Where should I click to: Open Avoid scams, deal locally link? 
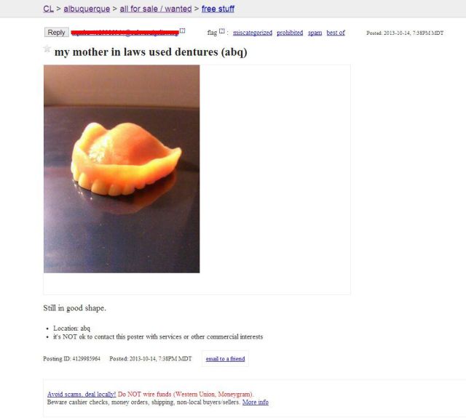click(x=82, y=394)
